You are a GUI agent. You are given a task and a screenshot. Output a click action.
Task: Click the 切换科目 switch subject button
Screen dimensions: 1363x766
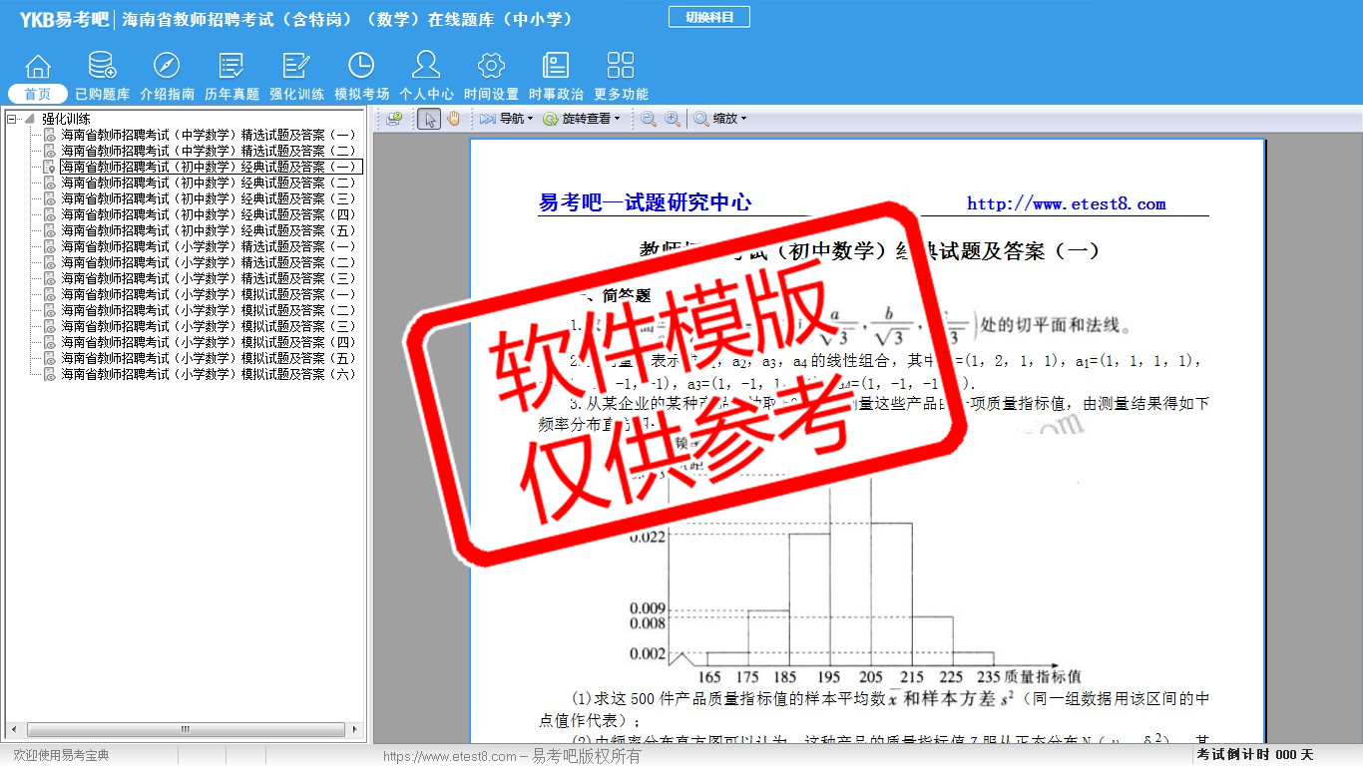[709, 17]
